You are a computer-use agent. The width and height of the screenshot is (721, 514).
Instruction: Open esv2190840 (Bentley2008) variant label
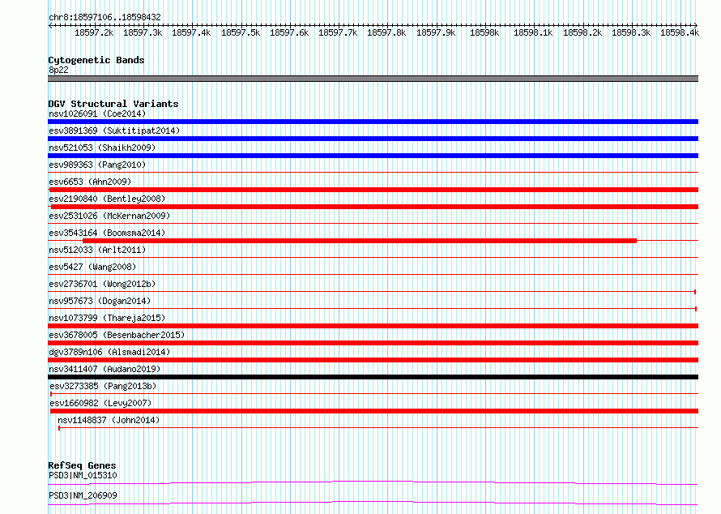(x=107, y=199)
